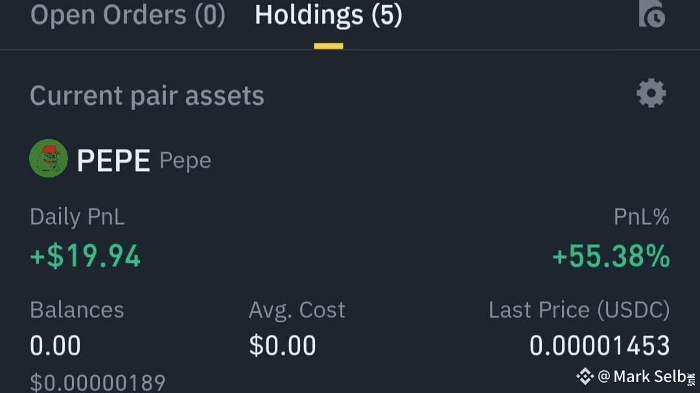
Task: Click the PEPE ticker name
Action: pyautogui.click(x=113, y=160)
